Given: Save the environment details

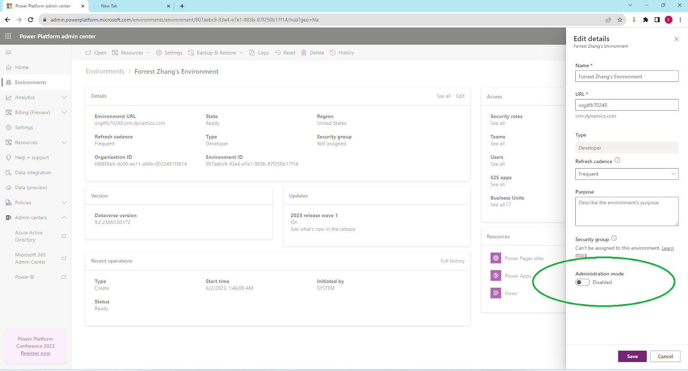Looking at the screenshot, I should coord(632,356).
